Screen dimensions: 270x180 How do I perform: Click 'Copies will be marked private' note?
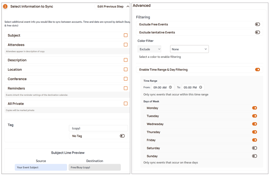pyautogui.click(x=20, y=110)
